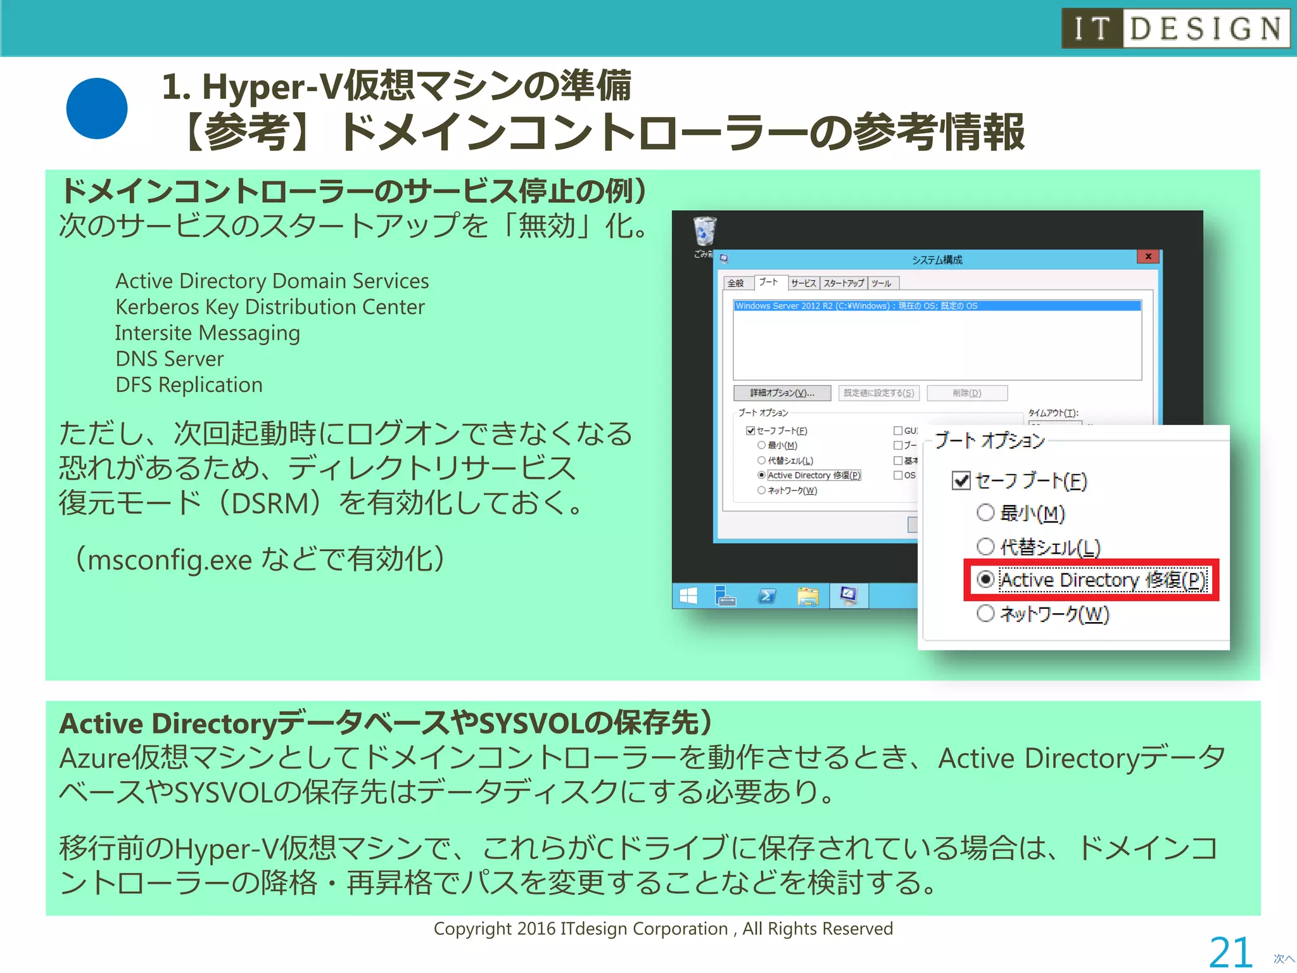Select the Windows Server 2012 R2 boot entry
Image resolution: width=1297 pixels, height=973 pixels.
[937, 306]
